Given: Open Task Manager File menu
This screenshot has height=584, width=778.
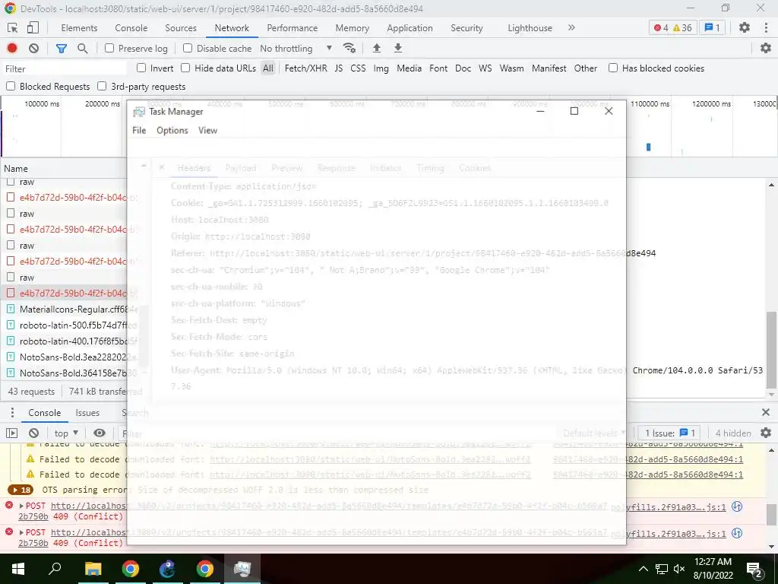Looking at the screenshot, I should click(x=139, y=130).
